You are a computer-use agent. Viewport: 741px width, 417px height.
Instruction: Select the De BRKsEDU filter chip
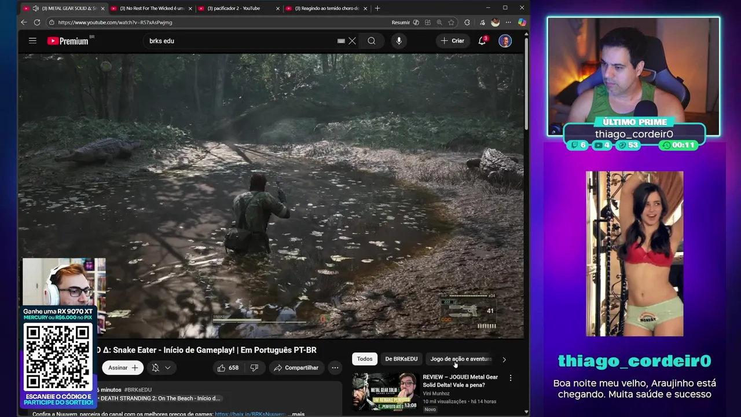[x=401, y=359]
